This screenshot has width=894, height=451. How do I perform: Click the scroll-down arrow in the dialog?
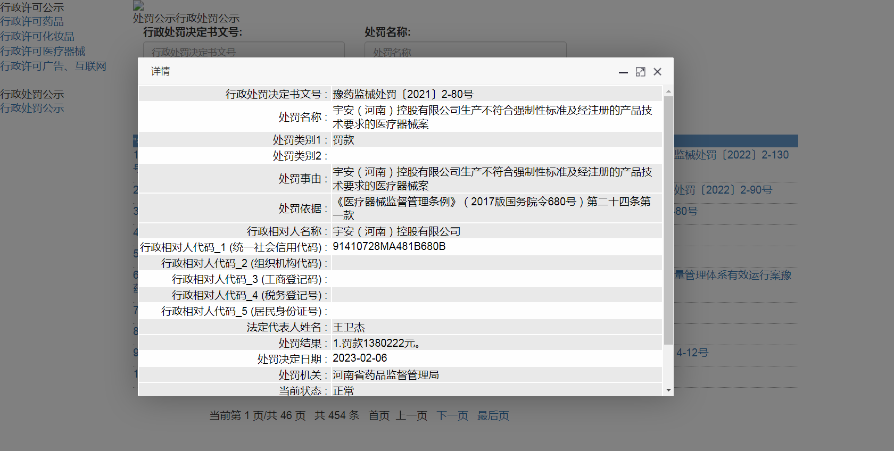pyautogui.click(x=668, y=390)
